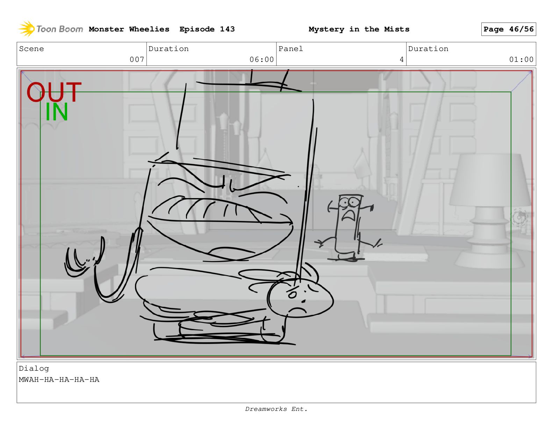Click the scene duration value '06:00'
Screen dimensions: 553x428
click(x=262, y=59)
